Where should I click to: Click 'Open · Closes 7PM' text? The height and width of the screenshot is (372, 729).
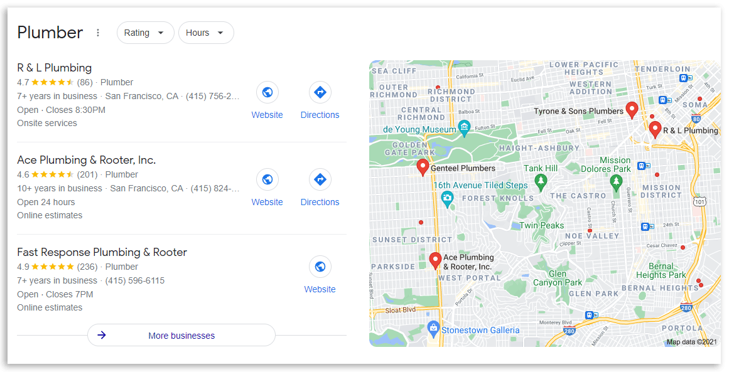coord(55,294)
